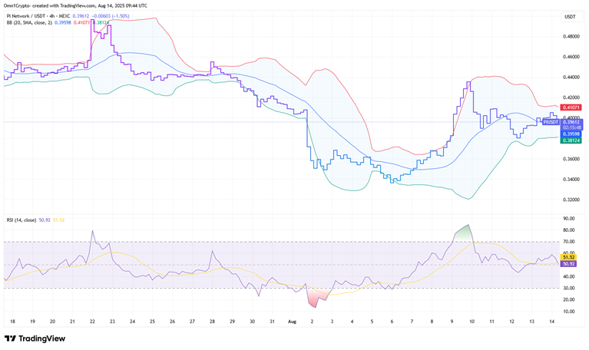This screenshot has height=350, width=589.
Task: Click the 02:15:48 candle countdown label
Action: point(572,128)
